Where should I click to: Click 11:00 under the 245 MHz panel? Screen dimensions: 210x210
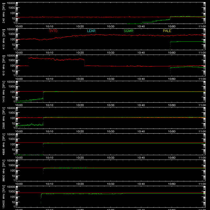tap(202, 27)
